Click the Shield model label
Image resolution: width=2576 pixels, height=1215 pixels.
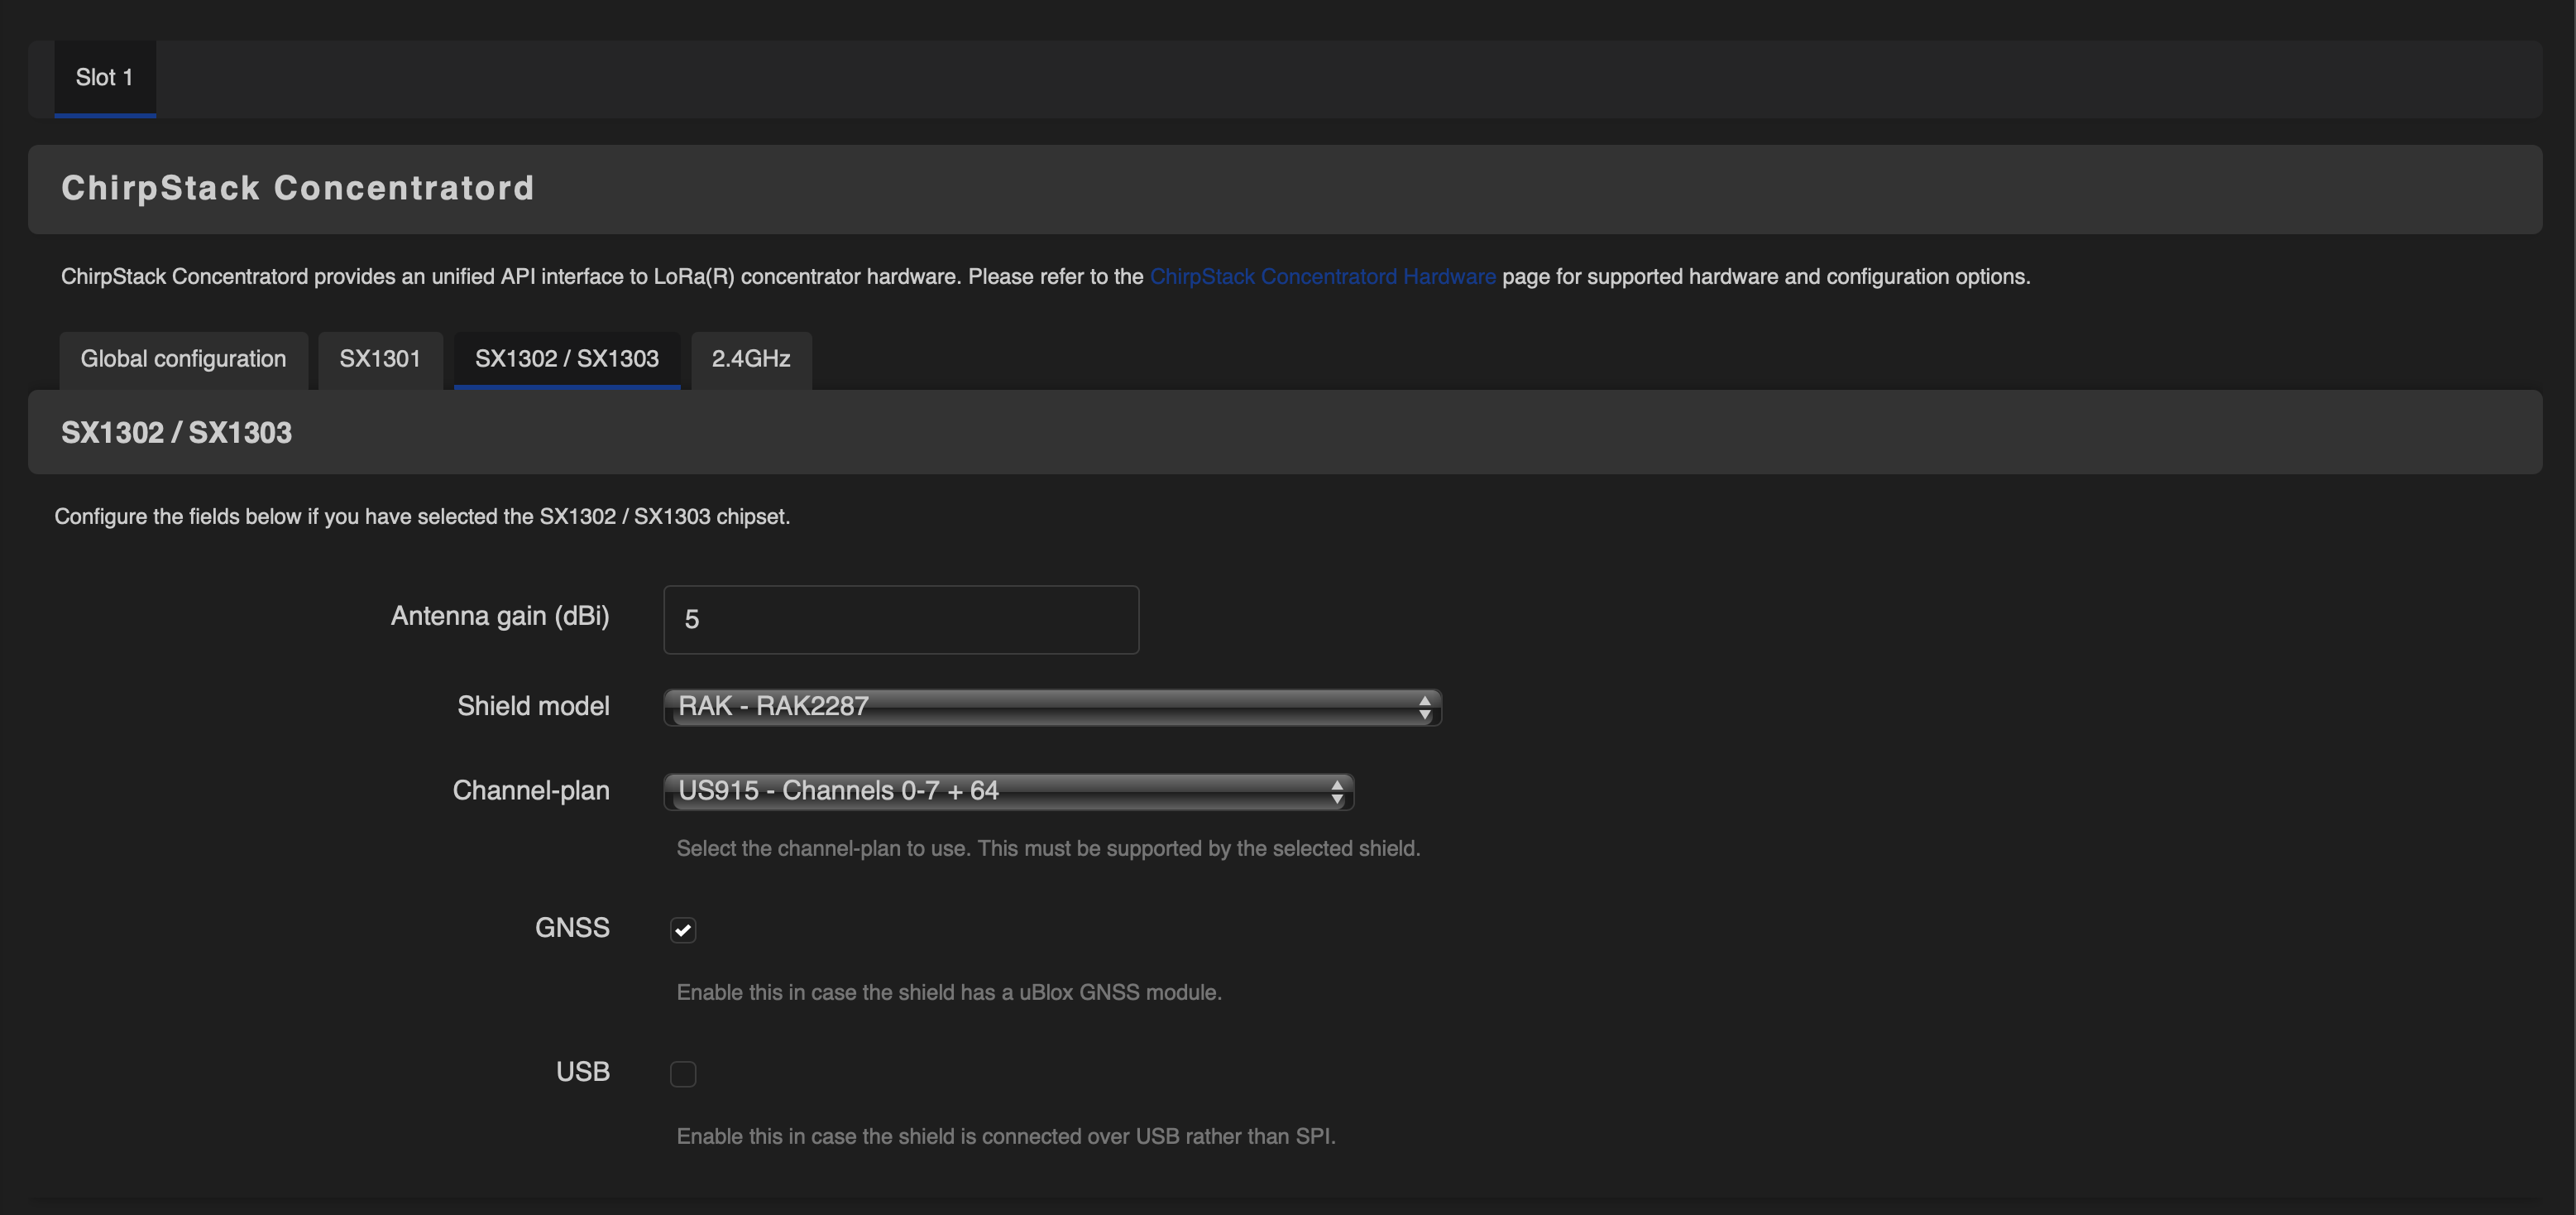pos(533,707)
